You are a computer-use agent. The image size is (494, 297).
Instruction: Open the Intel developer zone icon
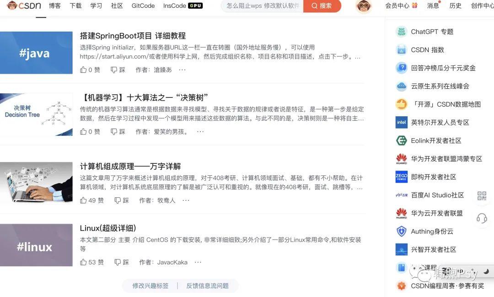[x=402, y=122]
